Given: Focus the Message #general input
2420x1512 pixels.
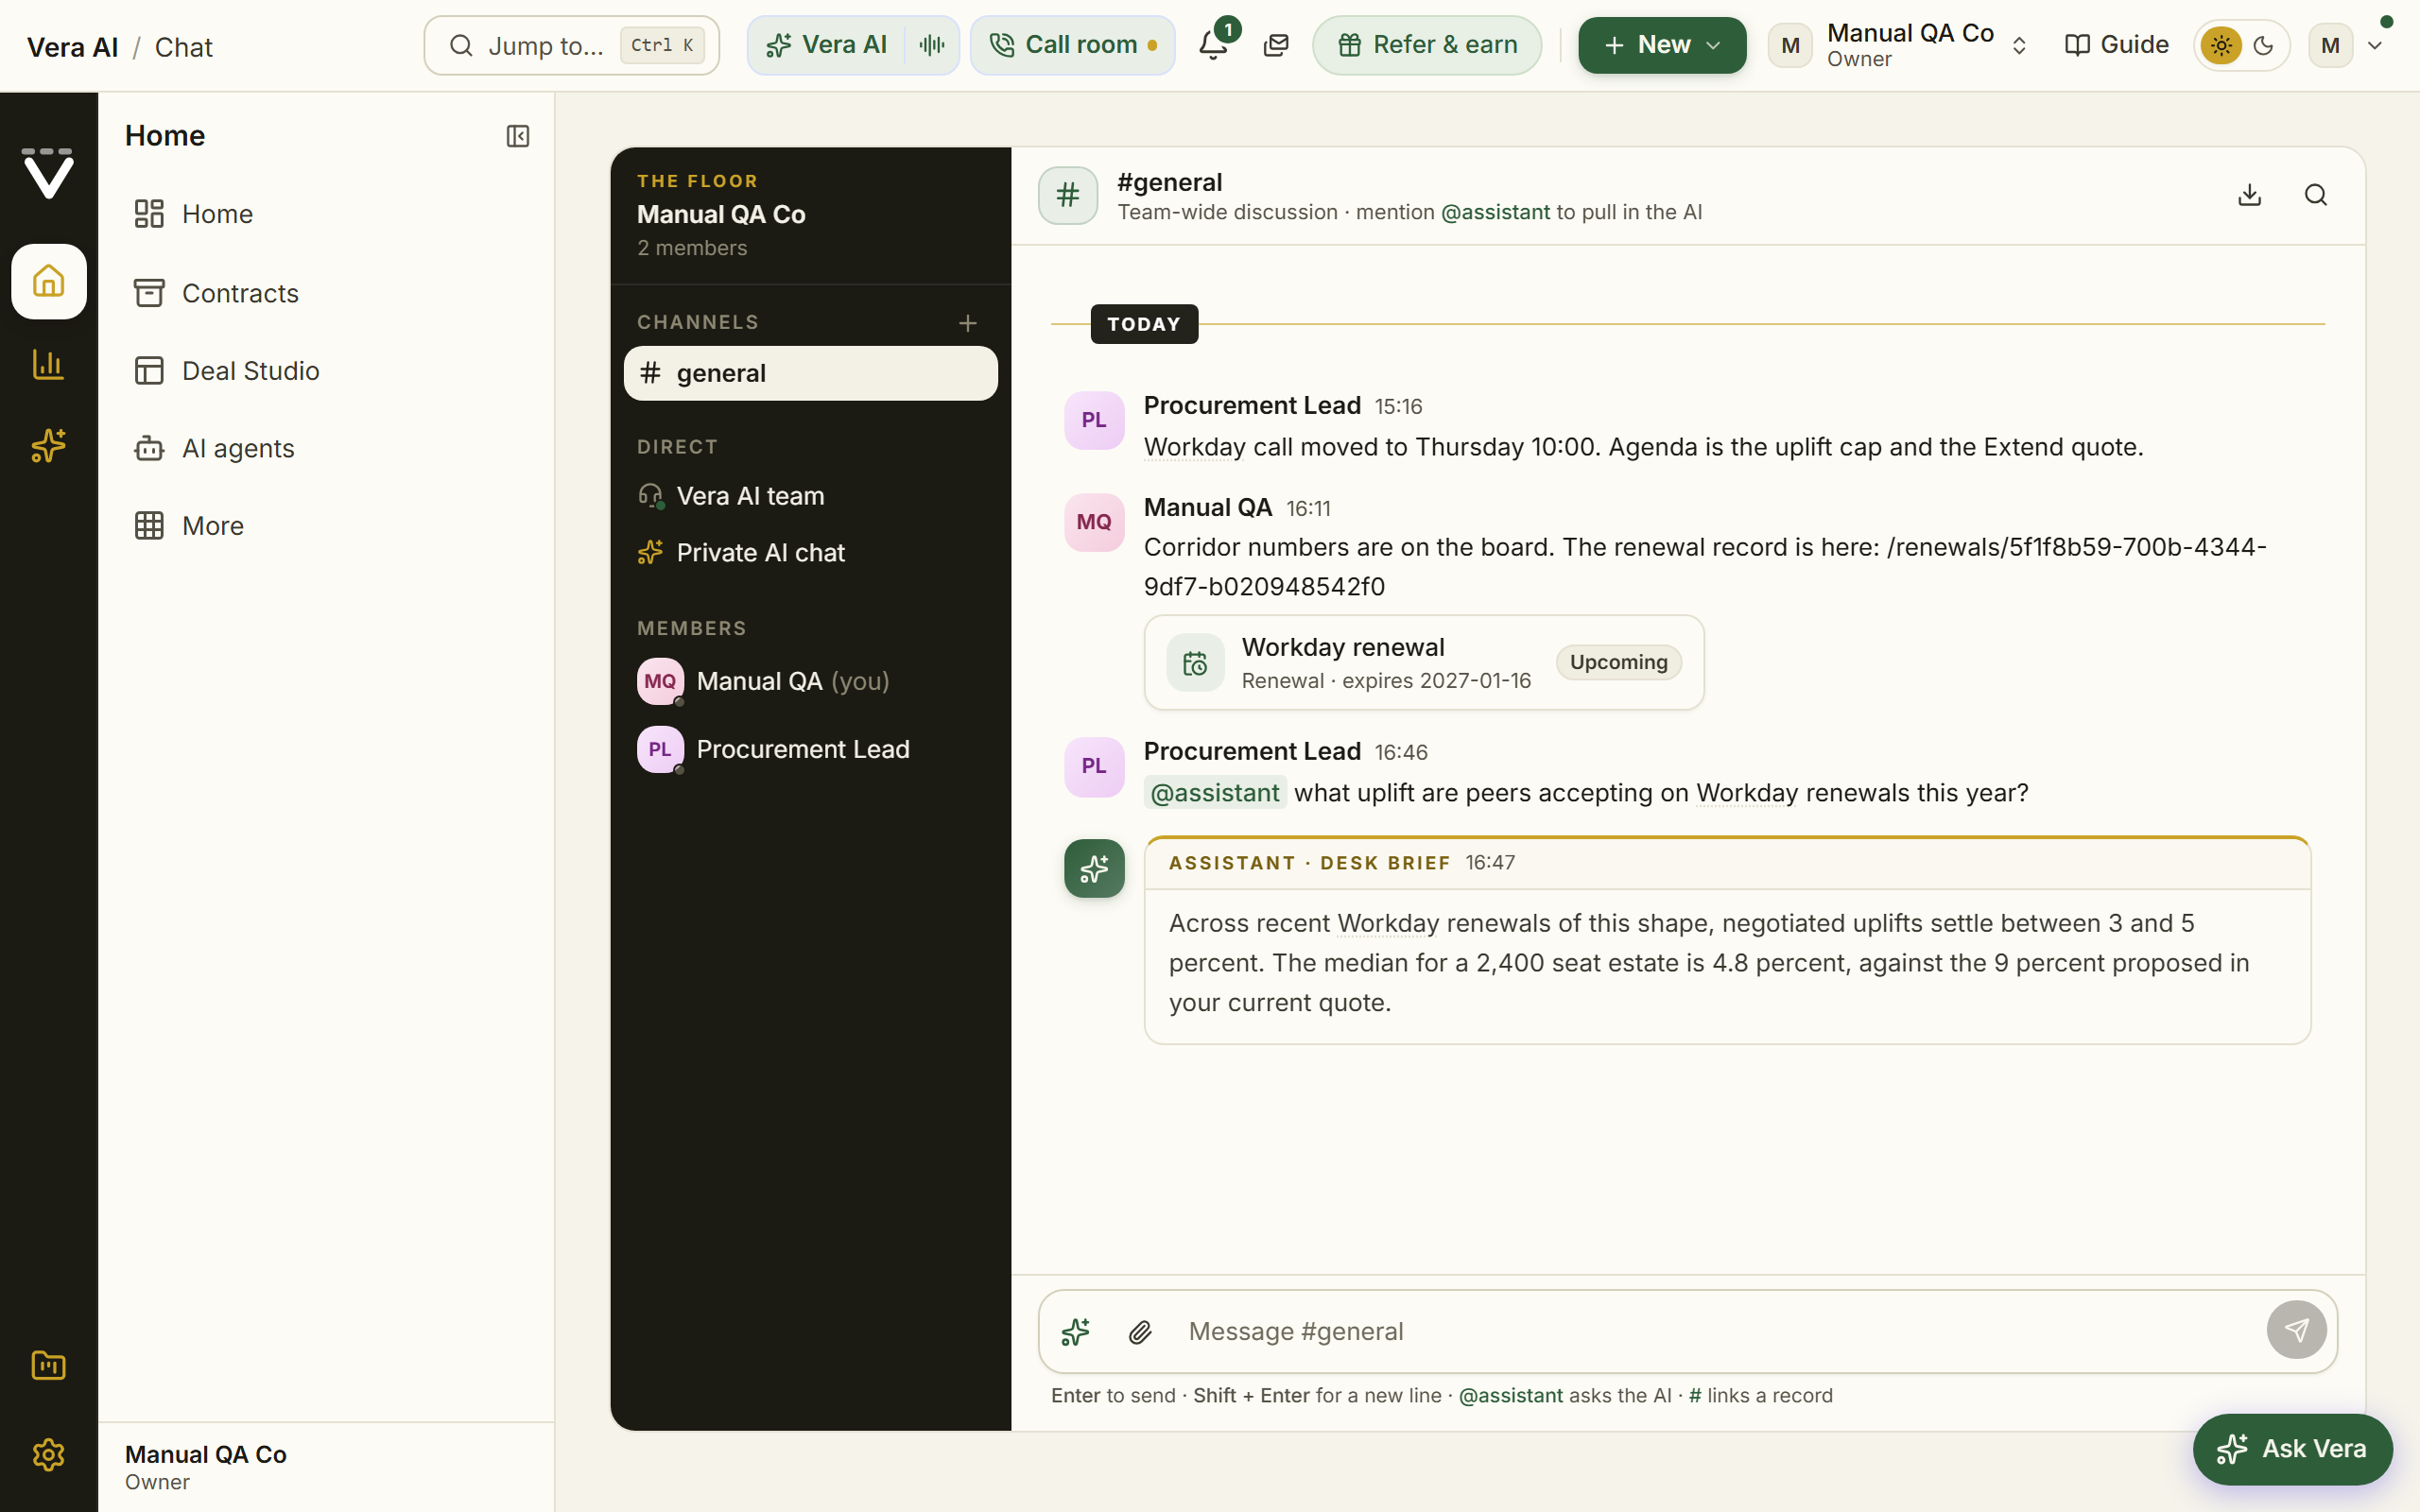Looking at the screenshot, I should click(x=1718, y=1331).
